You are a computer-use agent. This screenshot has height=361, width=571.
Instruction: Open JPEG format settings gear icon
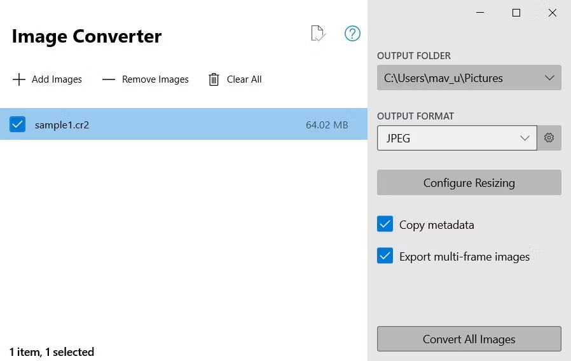tap(549, 138)
